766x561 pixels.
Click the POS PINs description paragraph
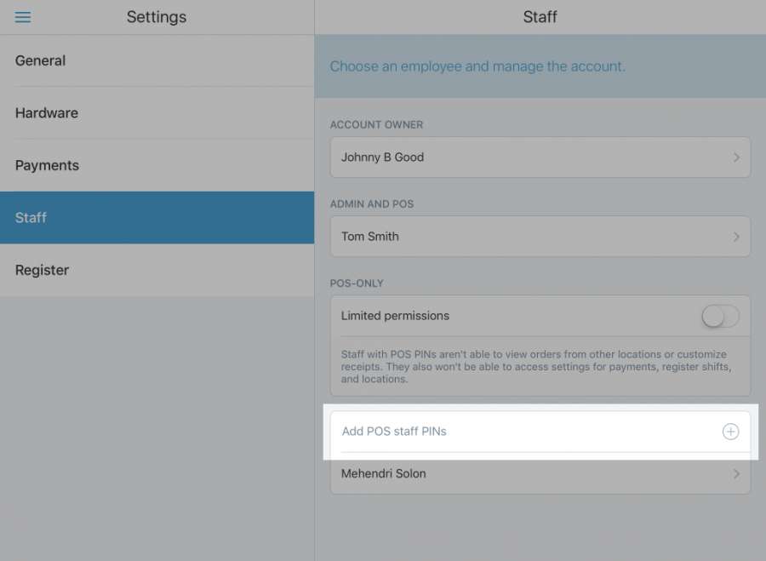[534, 367]
